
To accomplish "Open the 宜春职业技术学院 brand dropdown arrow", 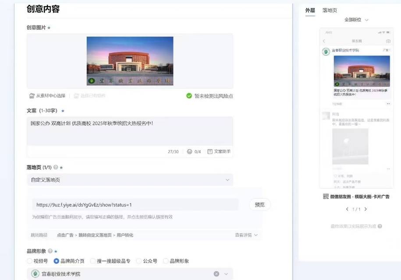I will (x=226, y=274).
